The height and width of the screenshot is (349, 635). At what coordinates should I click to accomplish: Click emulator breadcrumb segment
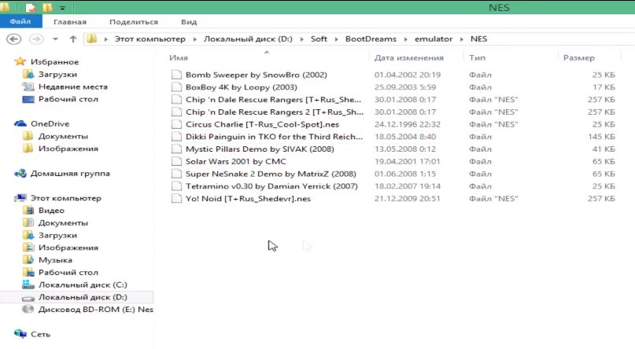tap(434, 39)
